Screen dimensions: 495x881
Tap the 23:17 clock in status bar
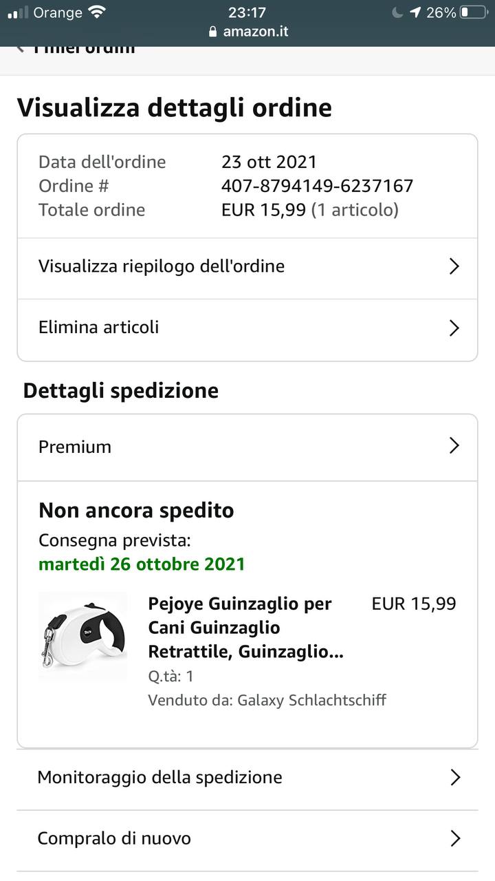pyautogui.click(x=247, y=12)
